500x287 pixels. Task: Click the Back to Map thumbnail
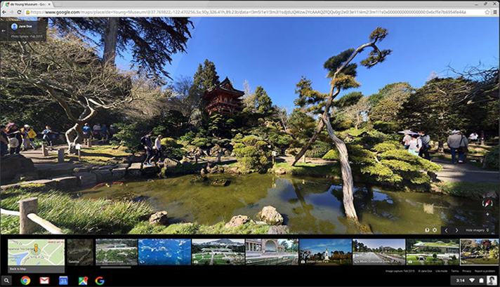pos(36,255)
